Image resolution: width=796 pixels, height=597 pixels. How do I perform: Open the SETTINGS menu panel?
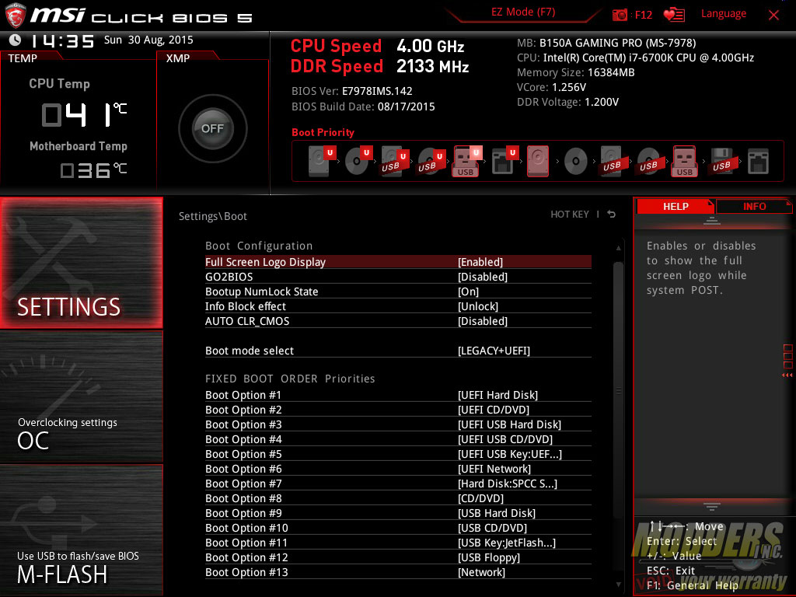point(82,263)
